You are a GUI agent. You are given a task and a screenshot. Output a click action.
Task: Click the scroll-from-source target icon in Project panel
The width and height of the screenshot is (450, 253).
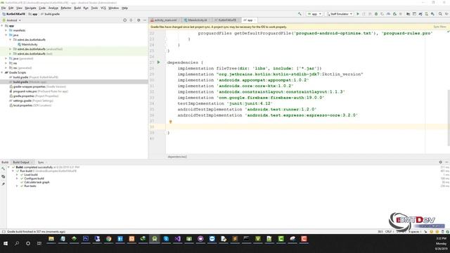coord(124,20)
